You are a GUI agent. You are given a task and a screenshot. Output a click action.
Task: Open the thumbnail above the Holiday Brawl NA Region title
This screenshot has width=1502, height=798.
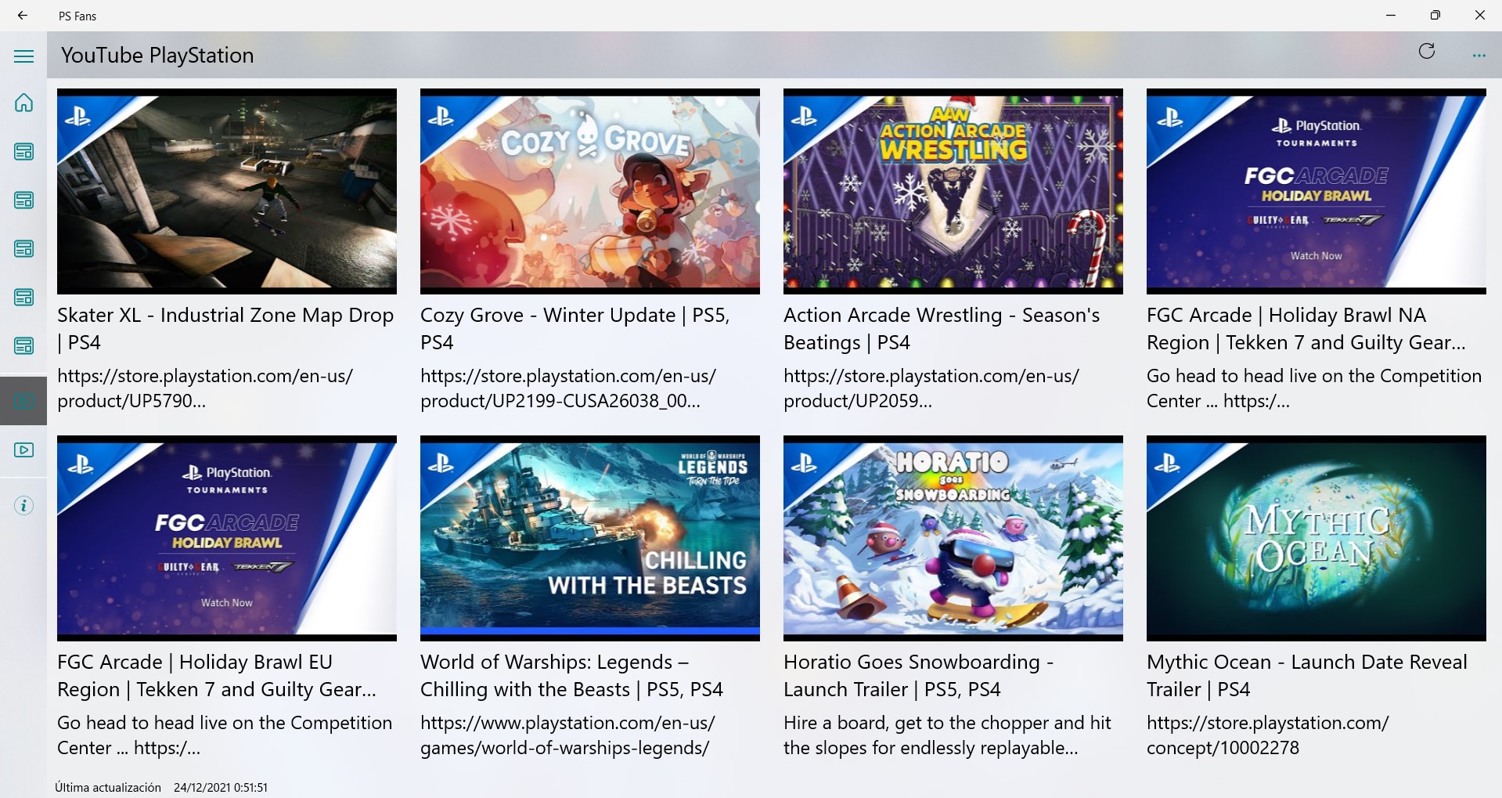coord(1317,191)
